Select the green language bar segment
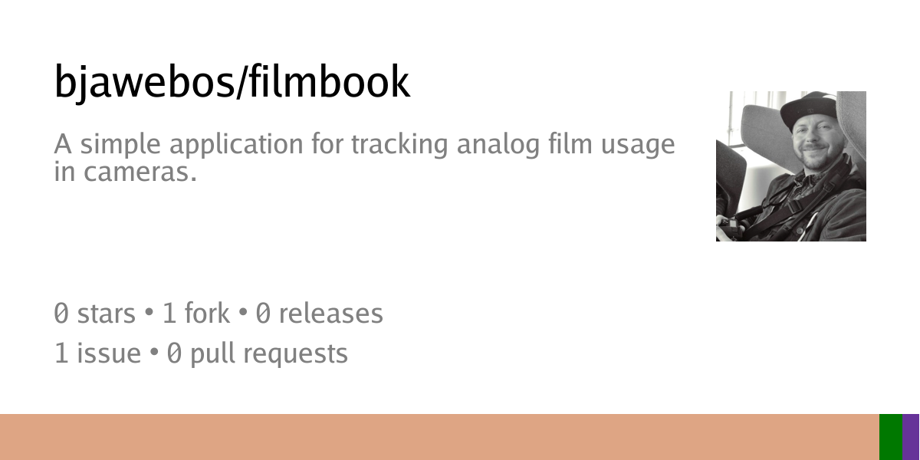The image size is (920, 460). pos(891,437)
